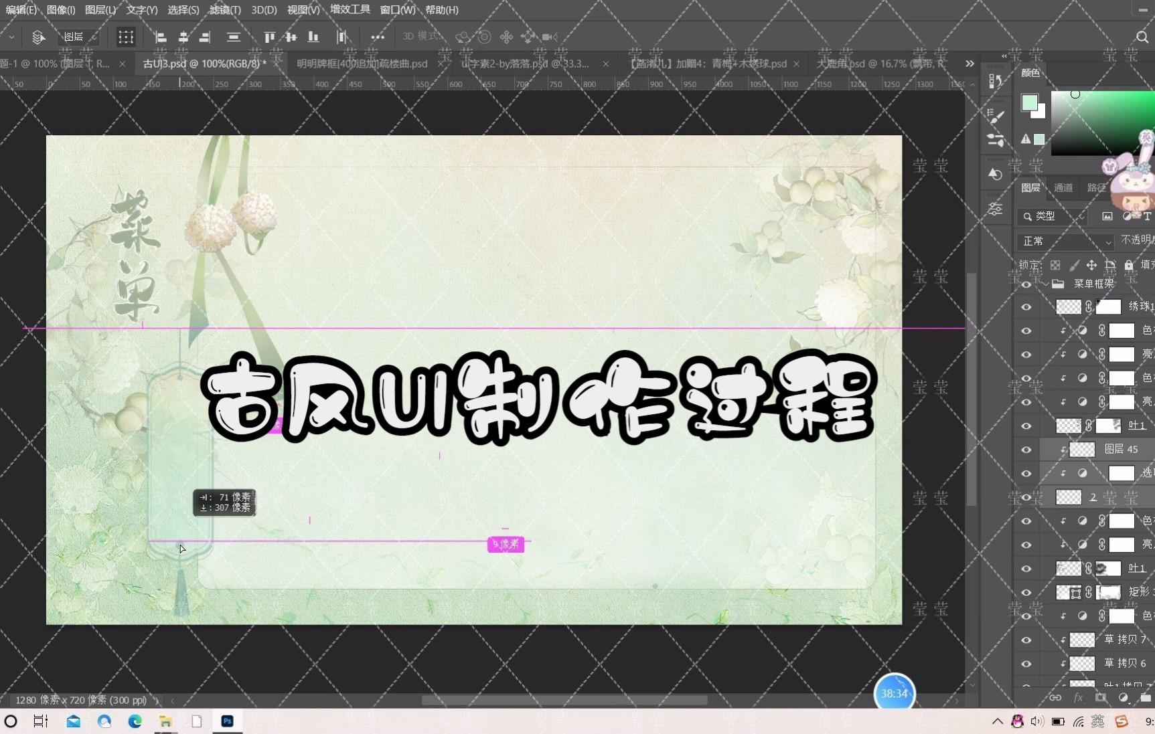Select the 草 拷贝 6 layer thumbnail
Viewport: 1155px width, 734px height.
(x=1082, y=663)
